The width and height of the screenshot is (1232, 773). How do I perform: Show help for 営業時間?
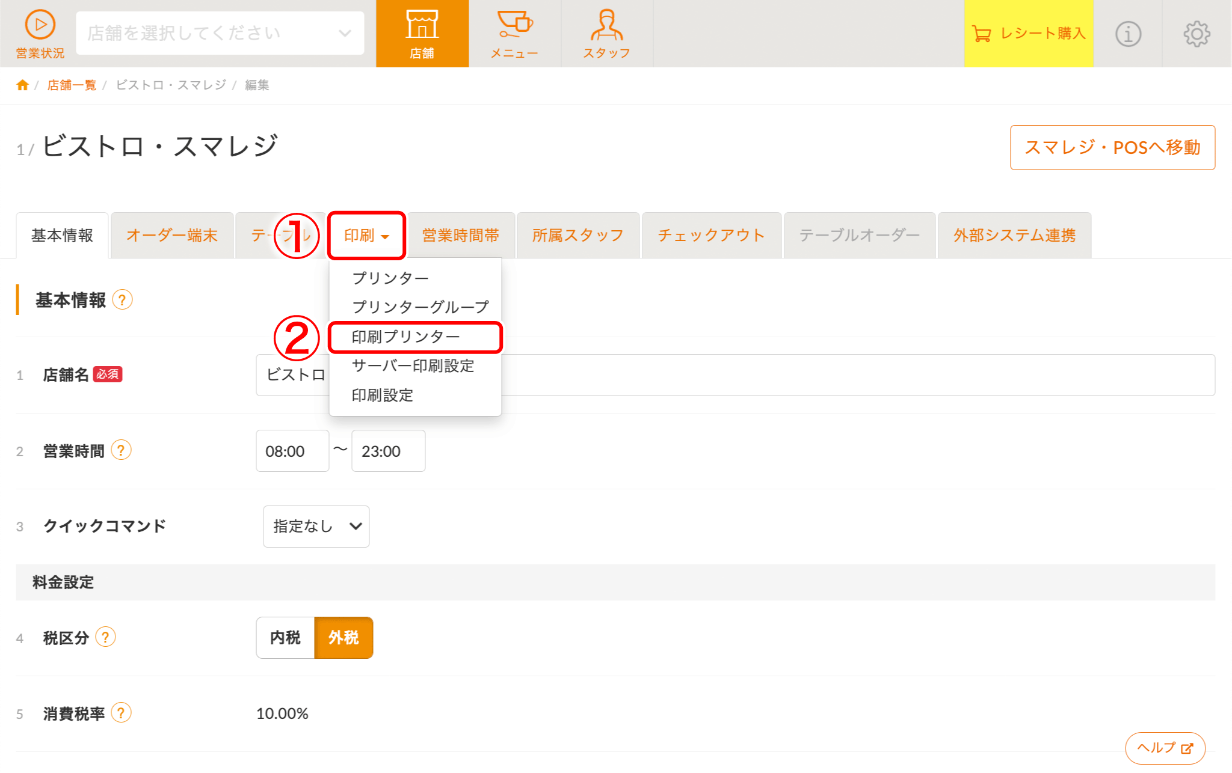point(121,450)
